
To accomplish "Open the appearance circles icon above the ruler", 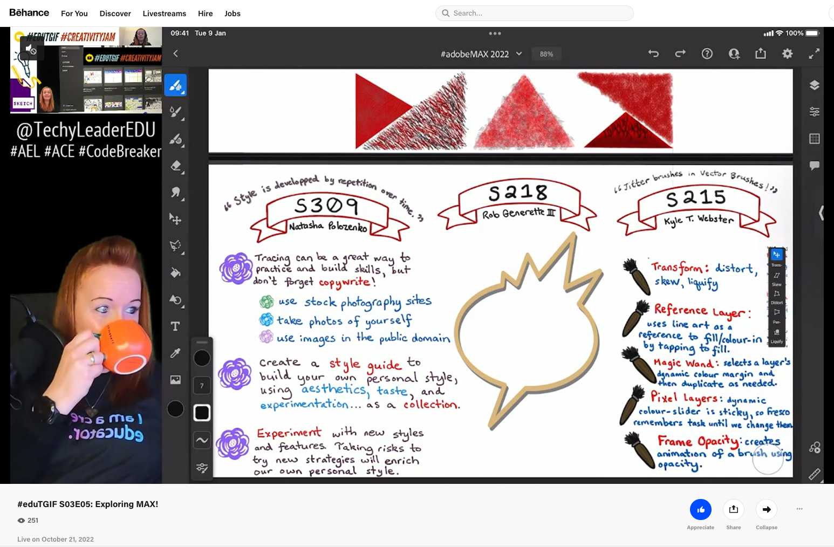I will pyautogui.click(x=815, y=447).
